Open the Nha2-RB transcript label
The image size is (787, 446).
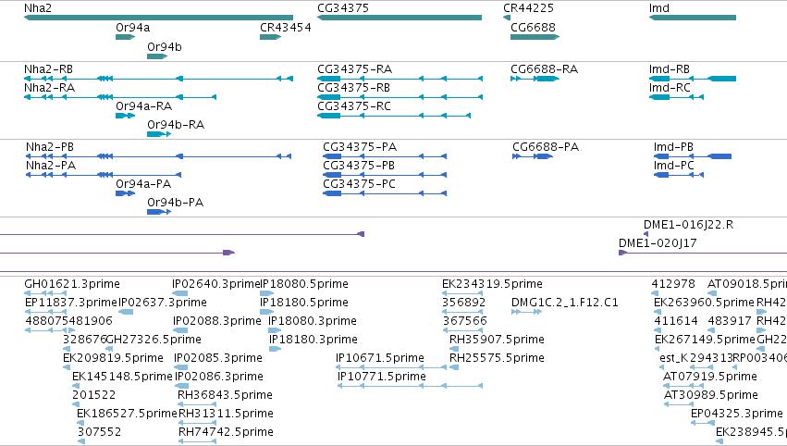tap(49, 69)
